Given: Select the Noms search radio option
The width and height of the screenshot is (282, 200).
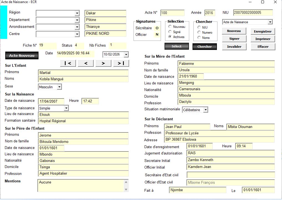Looking at the screenshot, I should tap(199, 38).
